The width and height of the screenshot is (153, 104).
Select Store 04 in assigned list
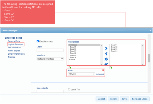[114, 51]
